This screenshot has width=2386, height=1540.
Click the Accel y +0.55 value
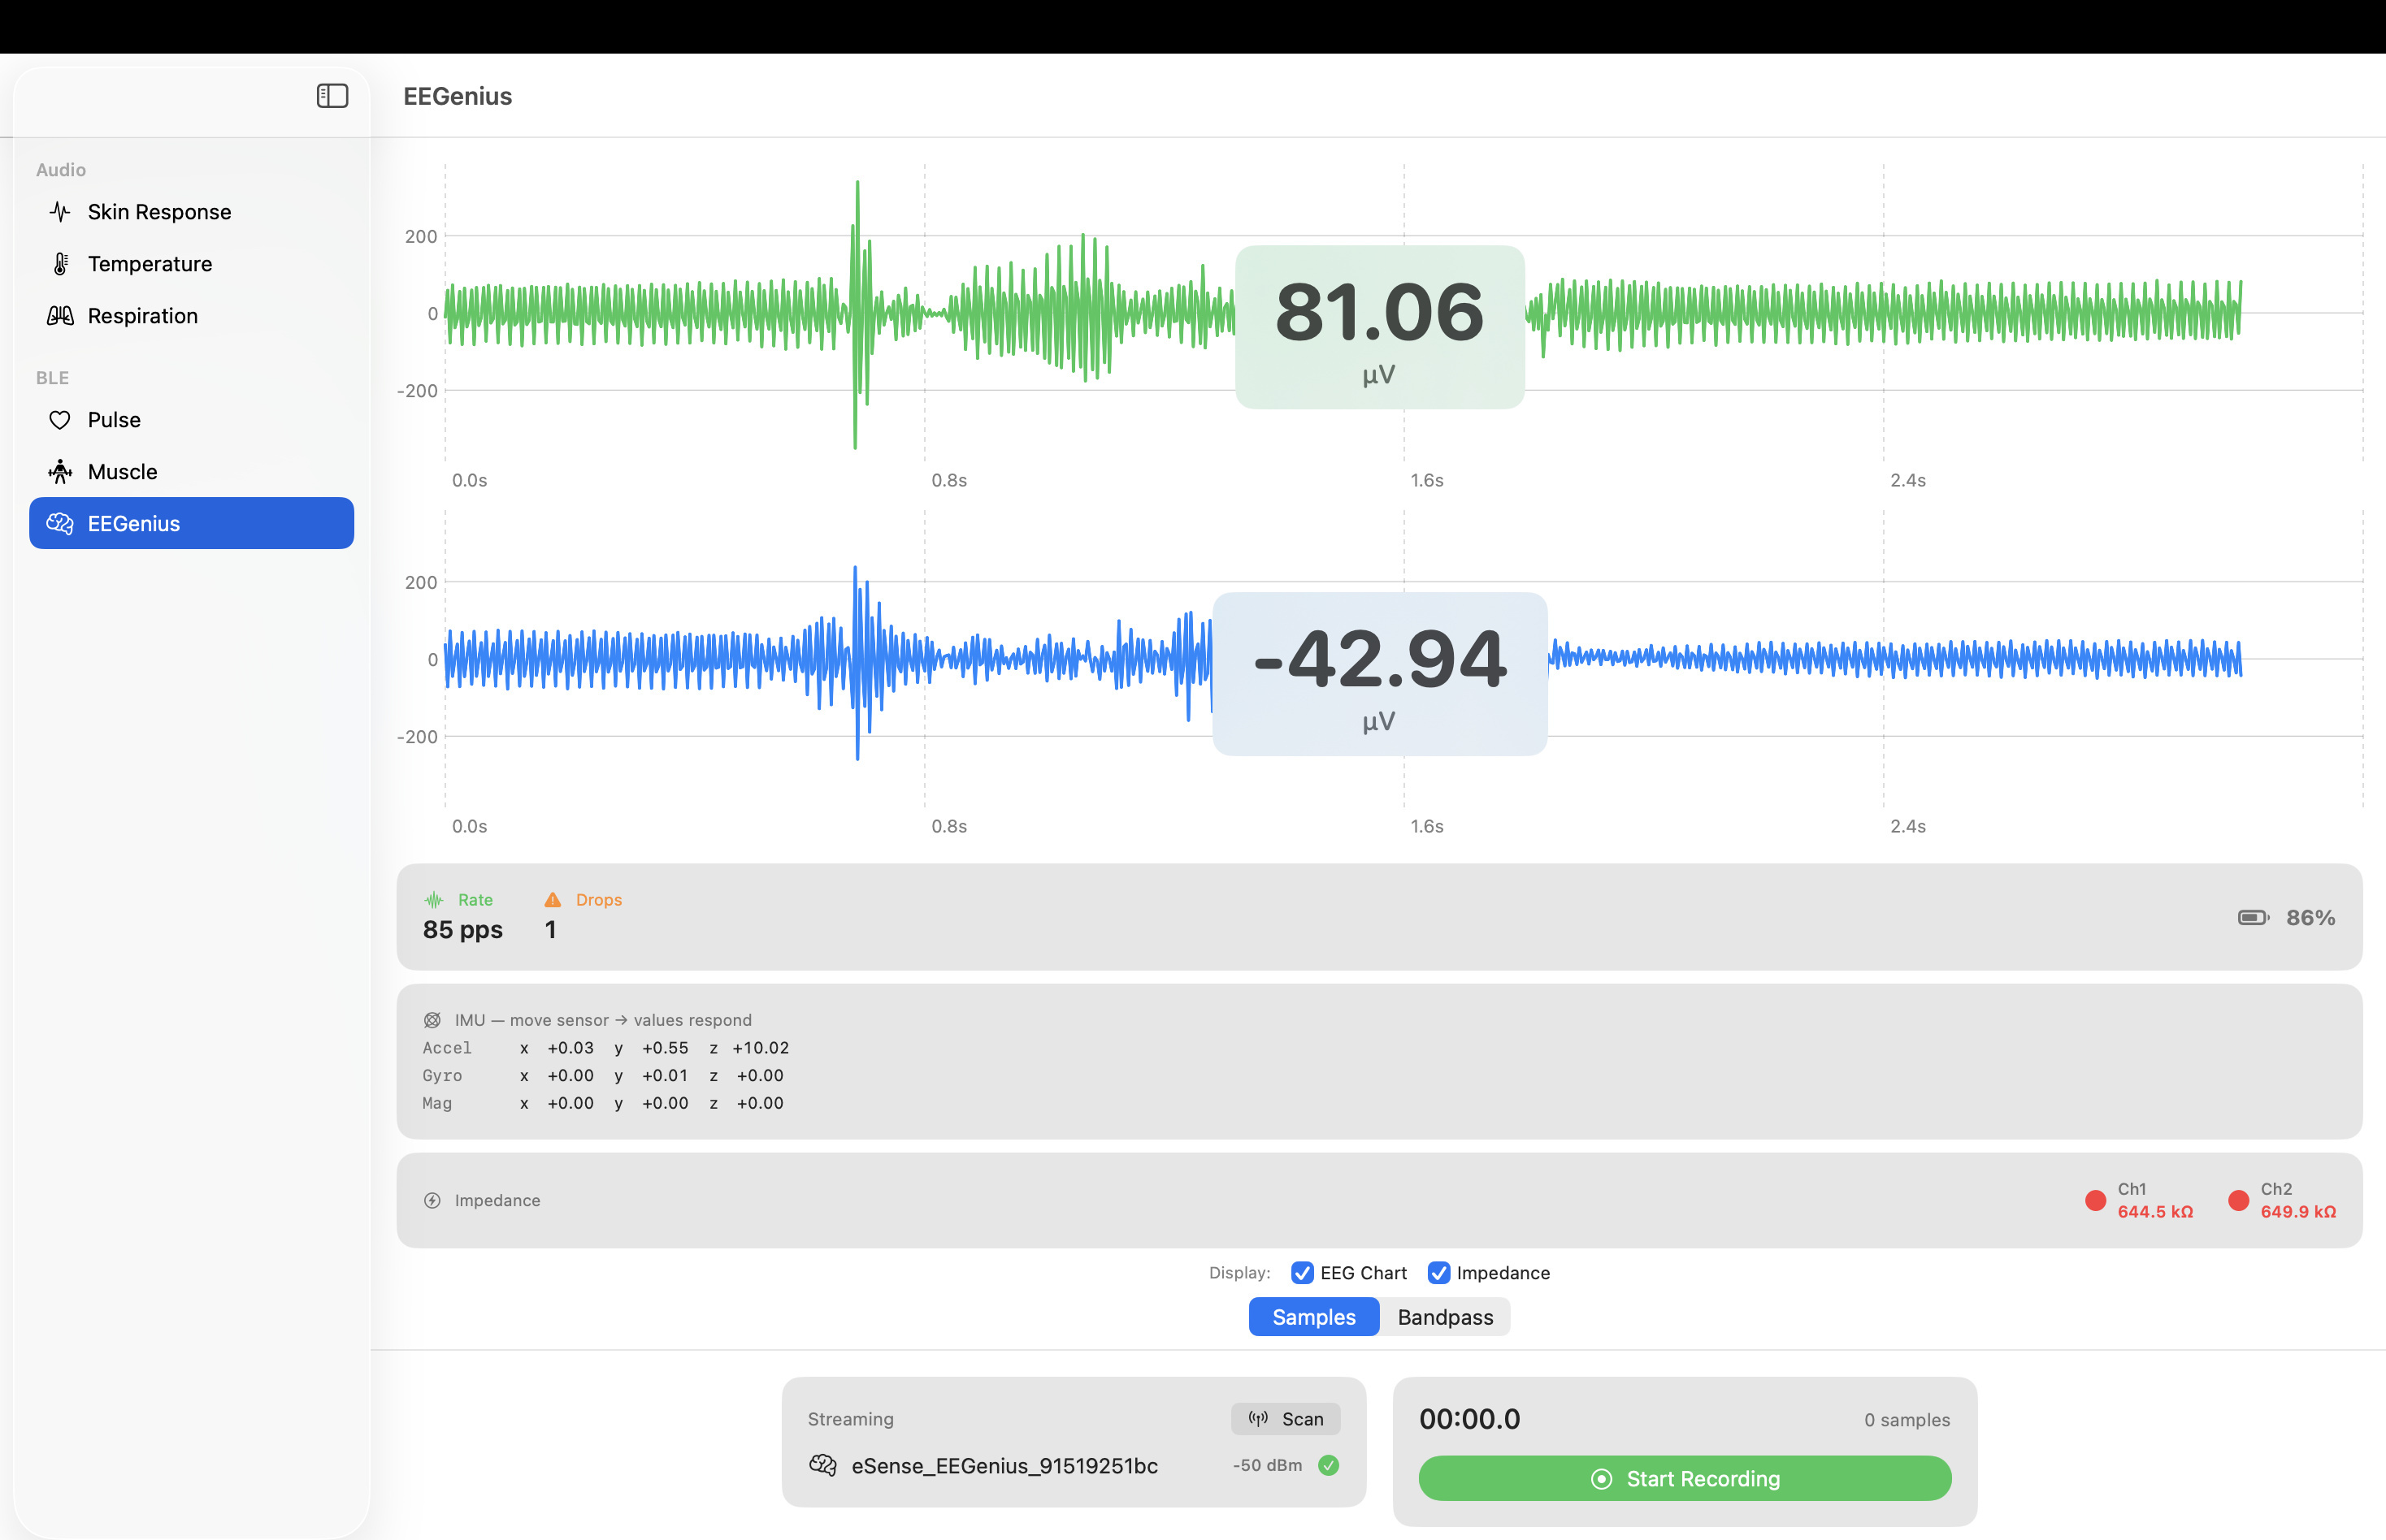[x=666, y=1048]
